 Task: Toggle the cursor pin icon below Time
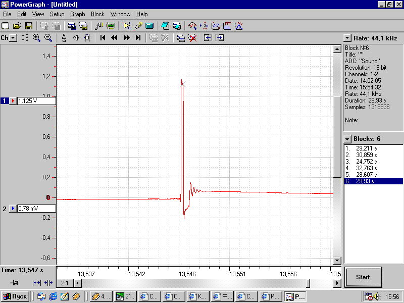click(14, 283)
